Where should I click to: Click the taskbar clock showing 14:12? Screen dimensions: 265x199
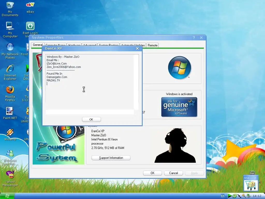click(x=257, y=196)
